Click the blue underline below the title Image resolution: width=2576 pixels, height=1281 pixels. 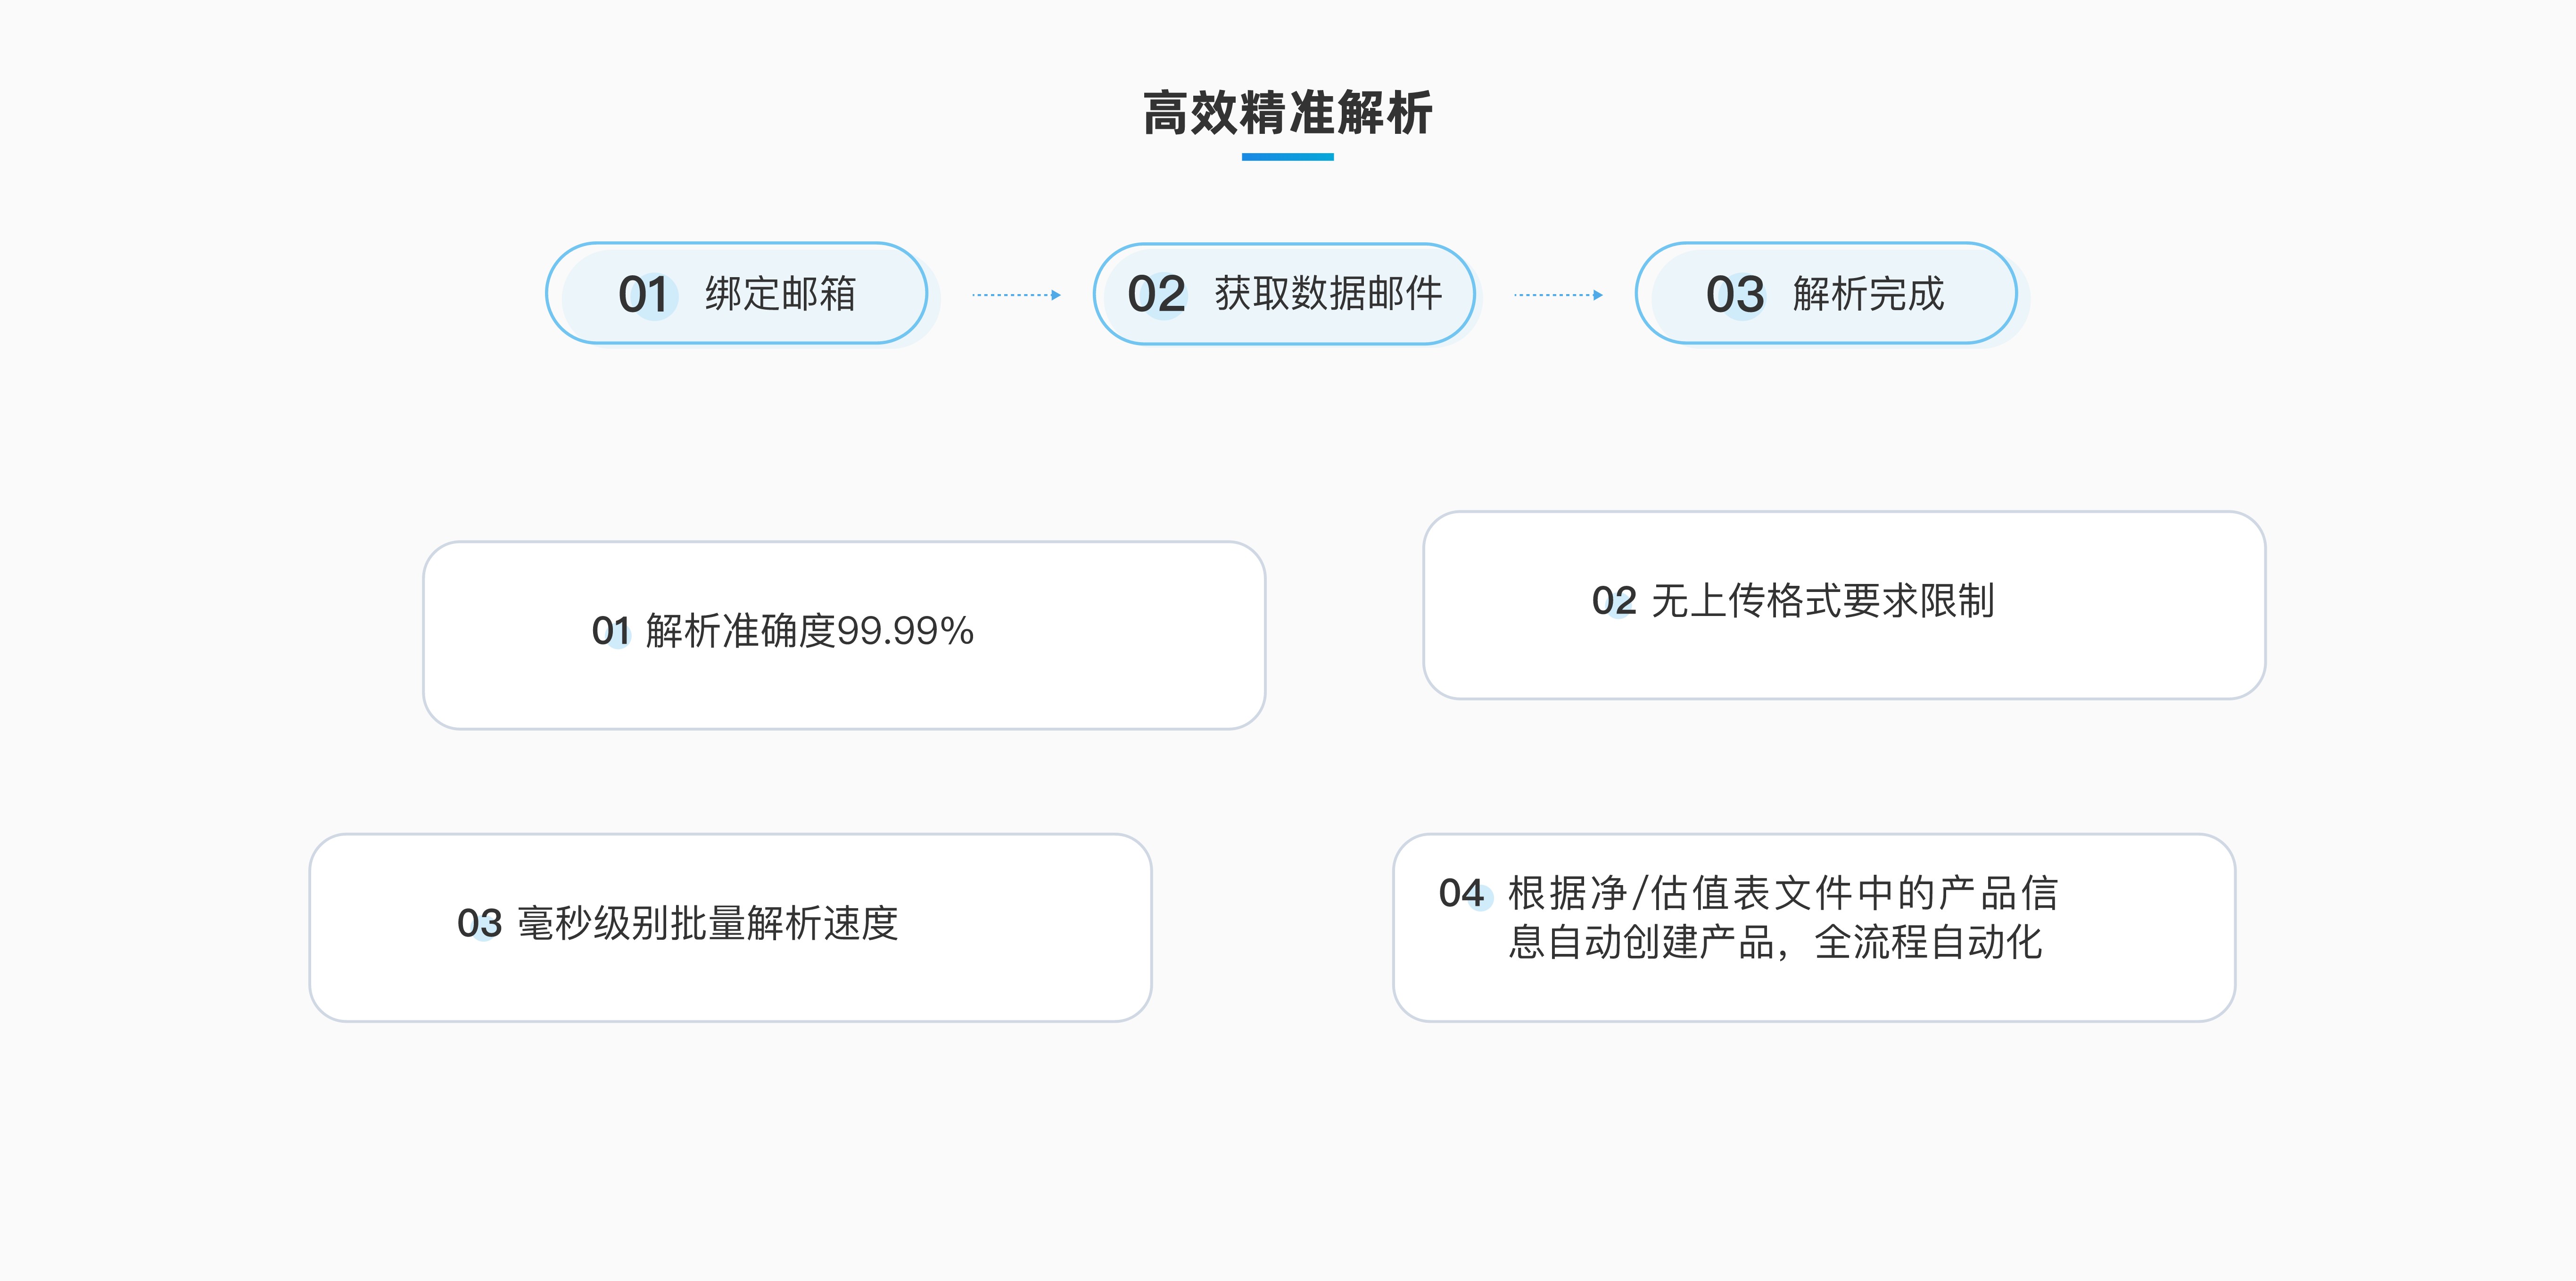tap(1287, 157)
